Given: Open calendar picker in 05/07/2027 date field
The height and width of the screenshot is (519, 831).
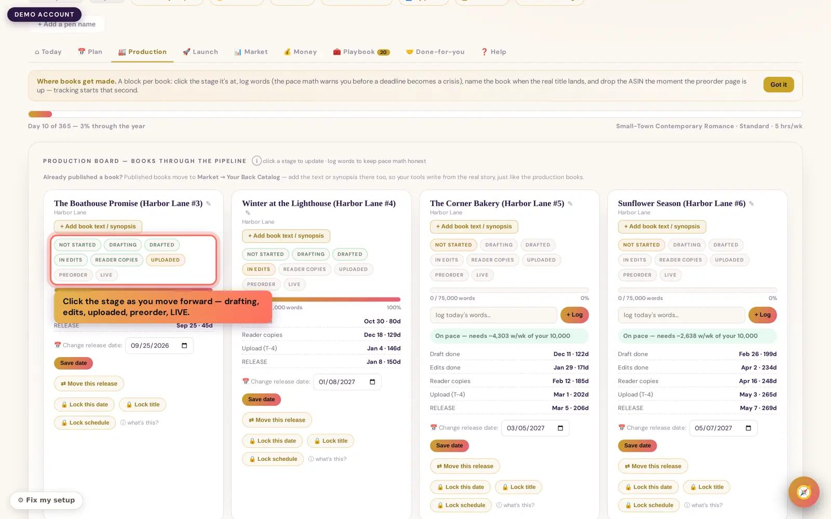Looking at the screenshot, I should (x=748, y=428).
